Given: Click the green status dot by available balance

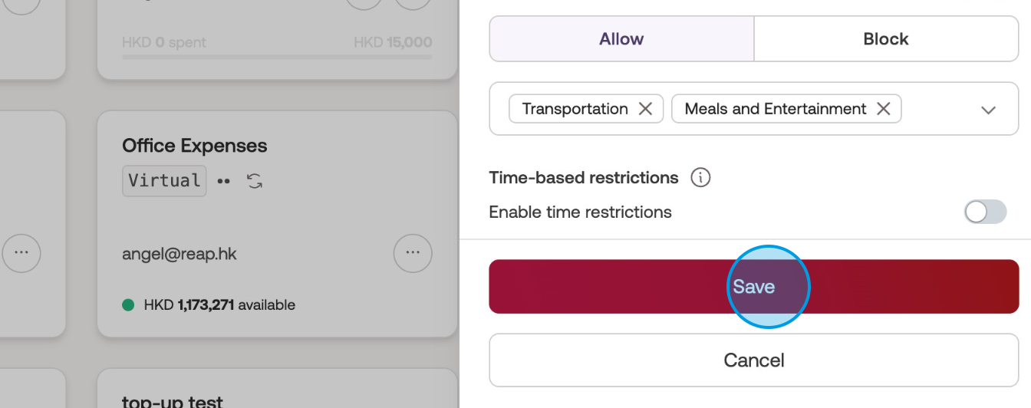Looking at the screenshot, I should [x=129, y=305].
